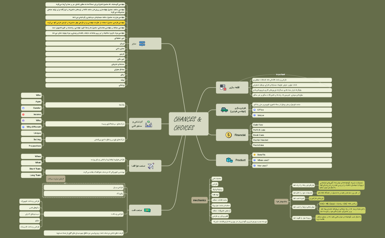Select the yellow-highlighted topic node
The width and height of the screenshot is (385, 238).
[85, 22]
